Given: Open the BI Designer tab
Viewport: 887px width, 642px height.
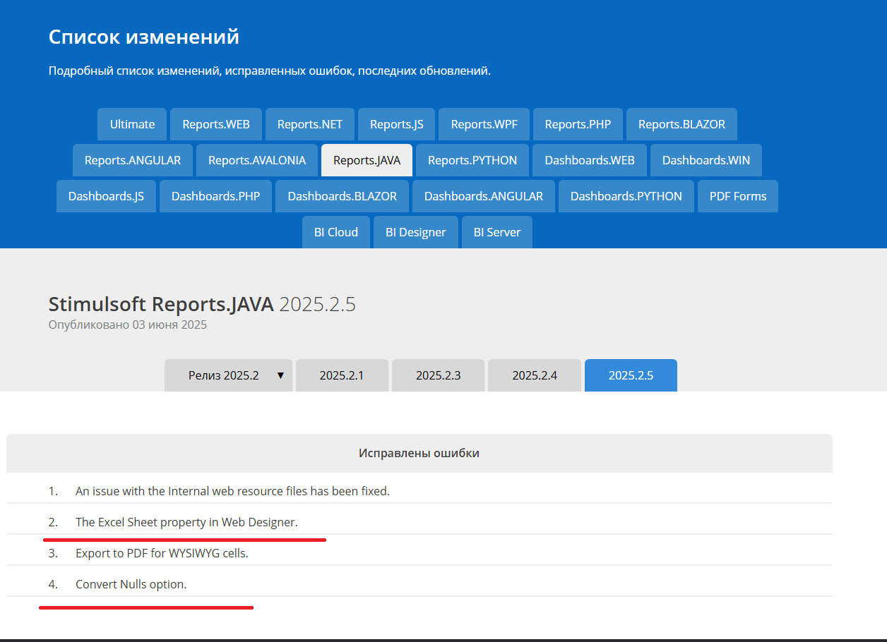Looking at the screenshot, I should [416, 232].
